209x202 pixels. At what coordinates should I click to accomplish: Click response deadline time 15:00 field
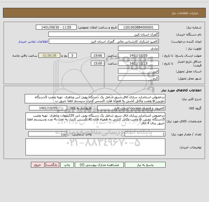[x=97, y=55]
